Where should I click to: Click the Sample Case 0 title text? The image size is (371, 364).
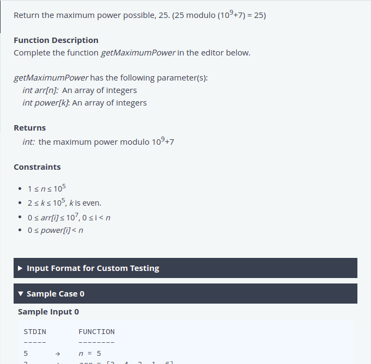tap(55, 294)
